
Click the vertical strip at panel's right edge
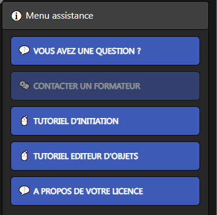click(211, 107)
